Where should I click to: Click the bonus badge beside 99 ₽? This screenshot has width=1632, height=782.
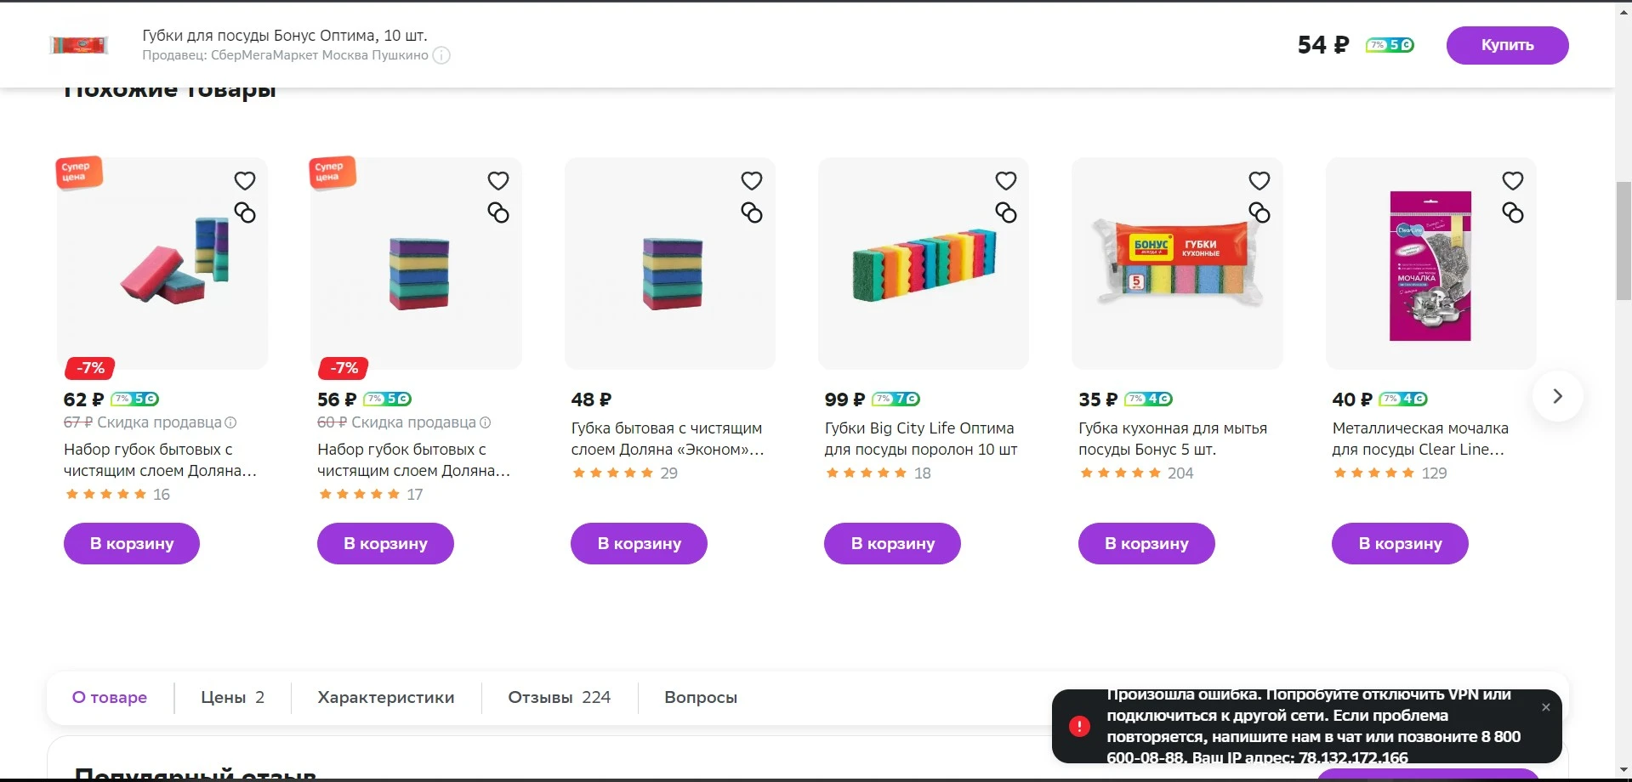point(896,399)
